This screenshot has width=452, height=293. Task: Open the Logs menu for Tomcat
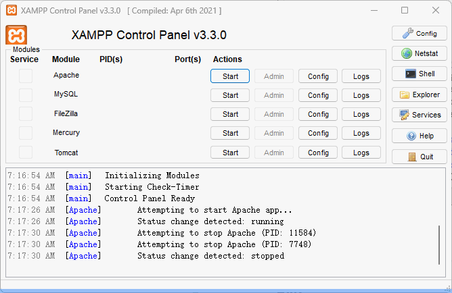pyautogui.click(x=361, y=153)
